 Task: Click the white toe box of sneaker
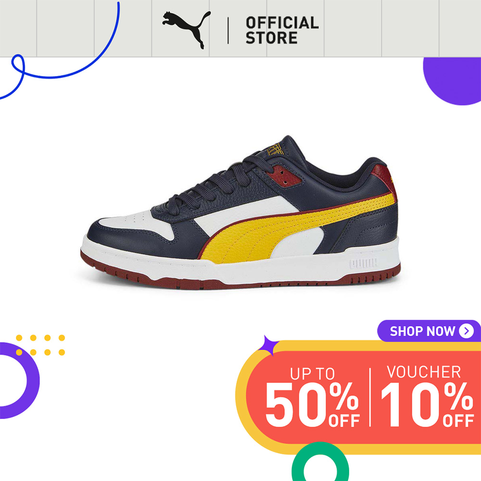coord(133,224)
